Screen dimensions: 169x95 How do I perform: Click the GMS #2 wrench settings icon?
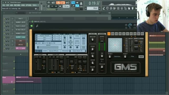[x=37, y=26]
